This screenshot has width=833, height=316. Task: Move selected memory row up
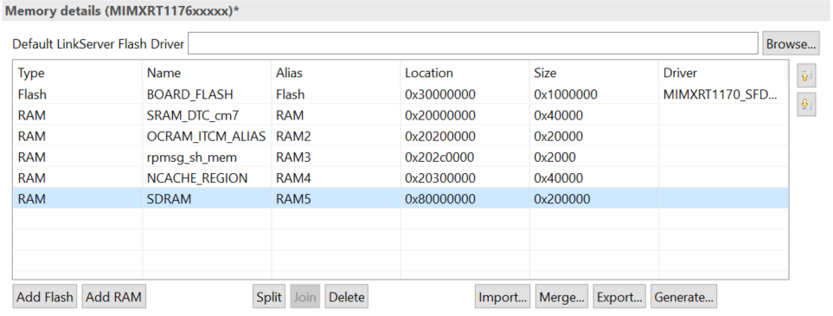point(805,76)
